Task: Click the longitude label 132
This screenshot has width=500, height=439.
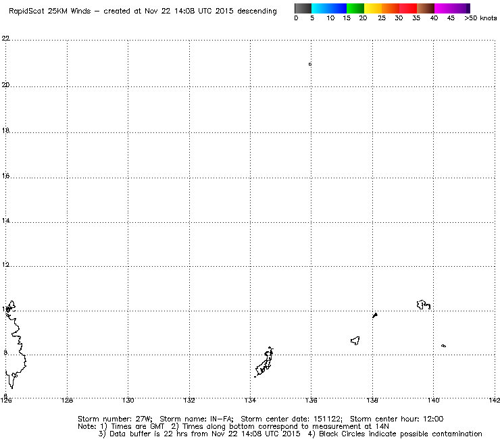Action: pos(189,400)
